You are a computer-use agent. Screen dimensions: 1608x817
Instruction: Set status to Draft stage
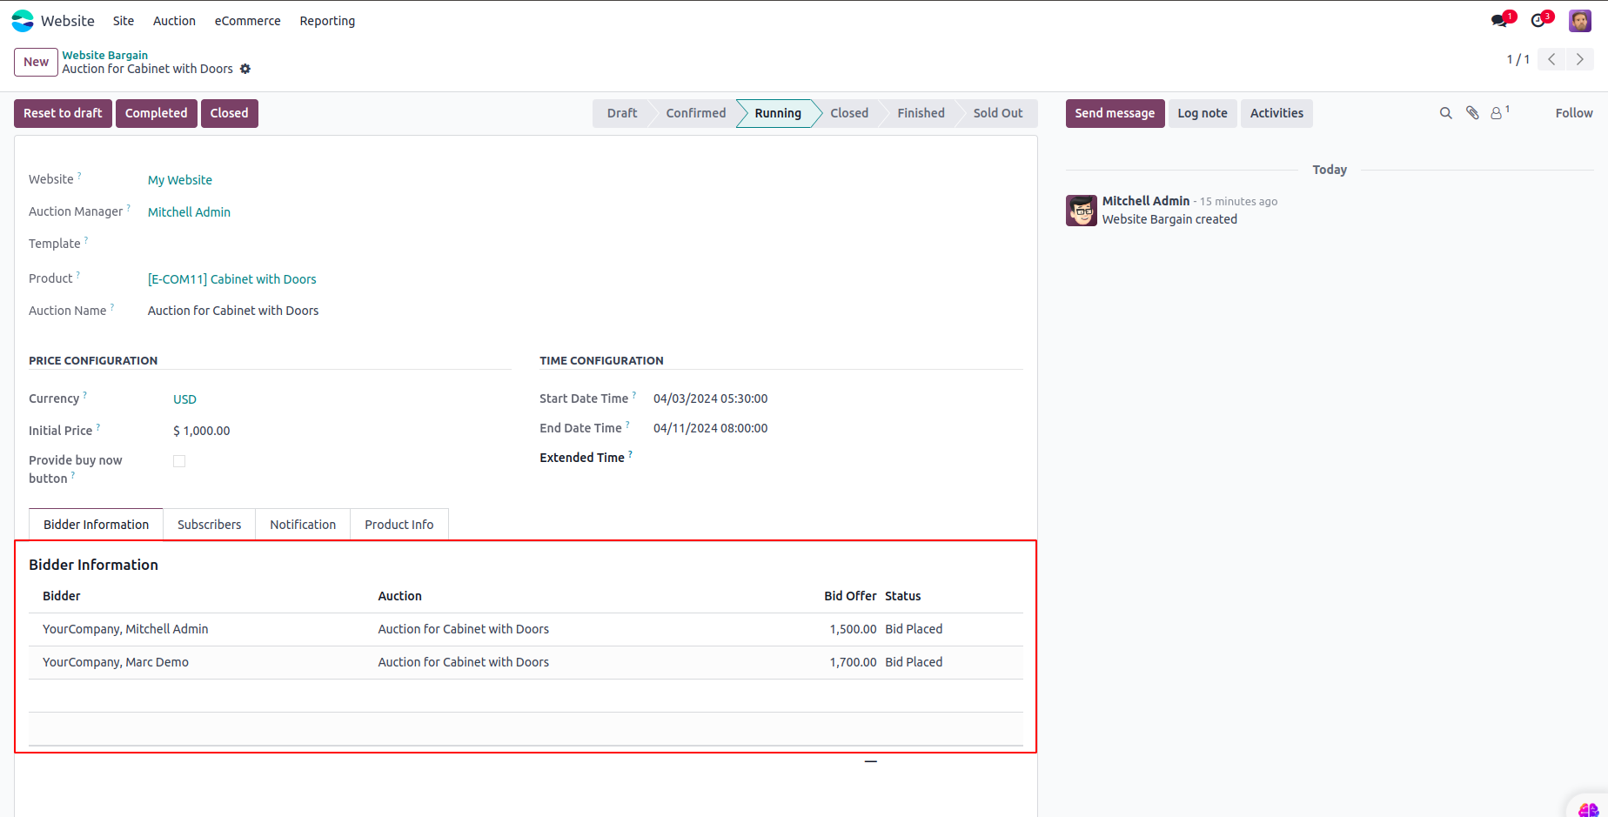pyautogui.click(x=622, y=113)
